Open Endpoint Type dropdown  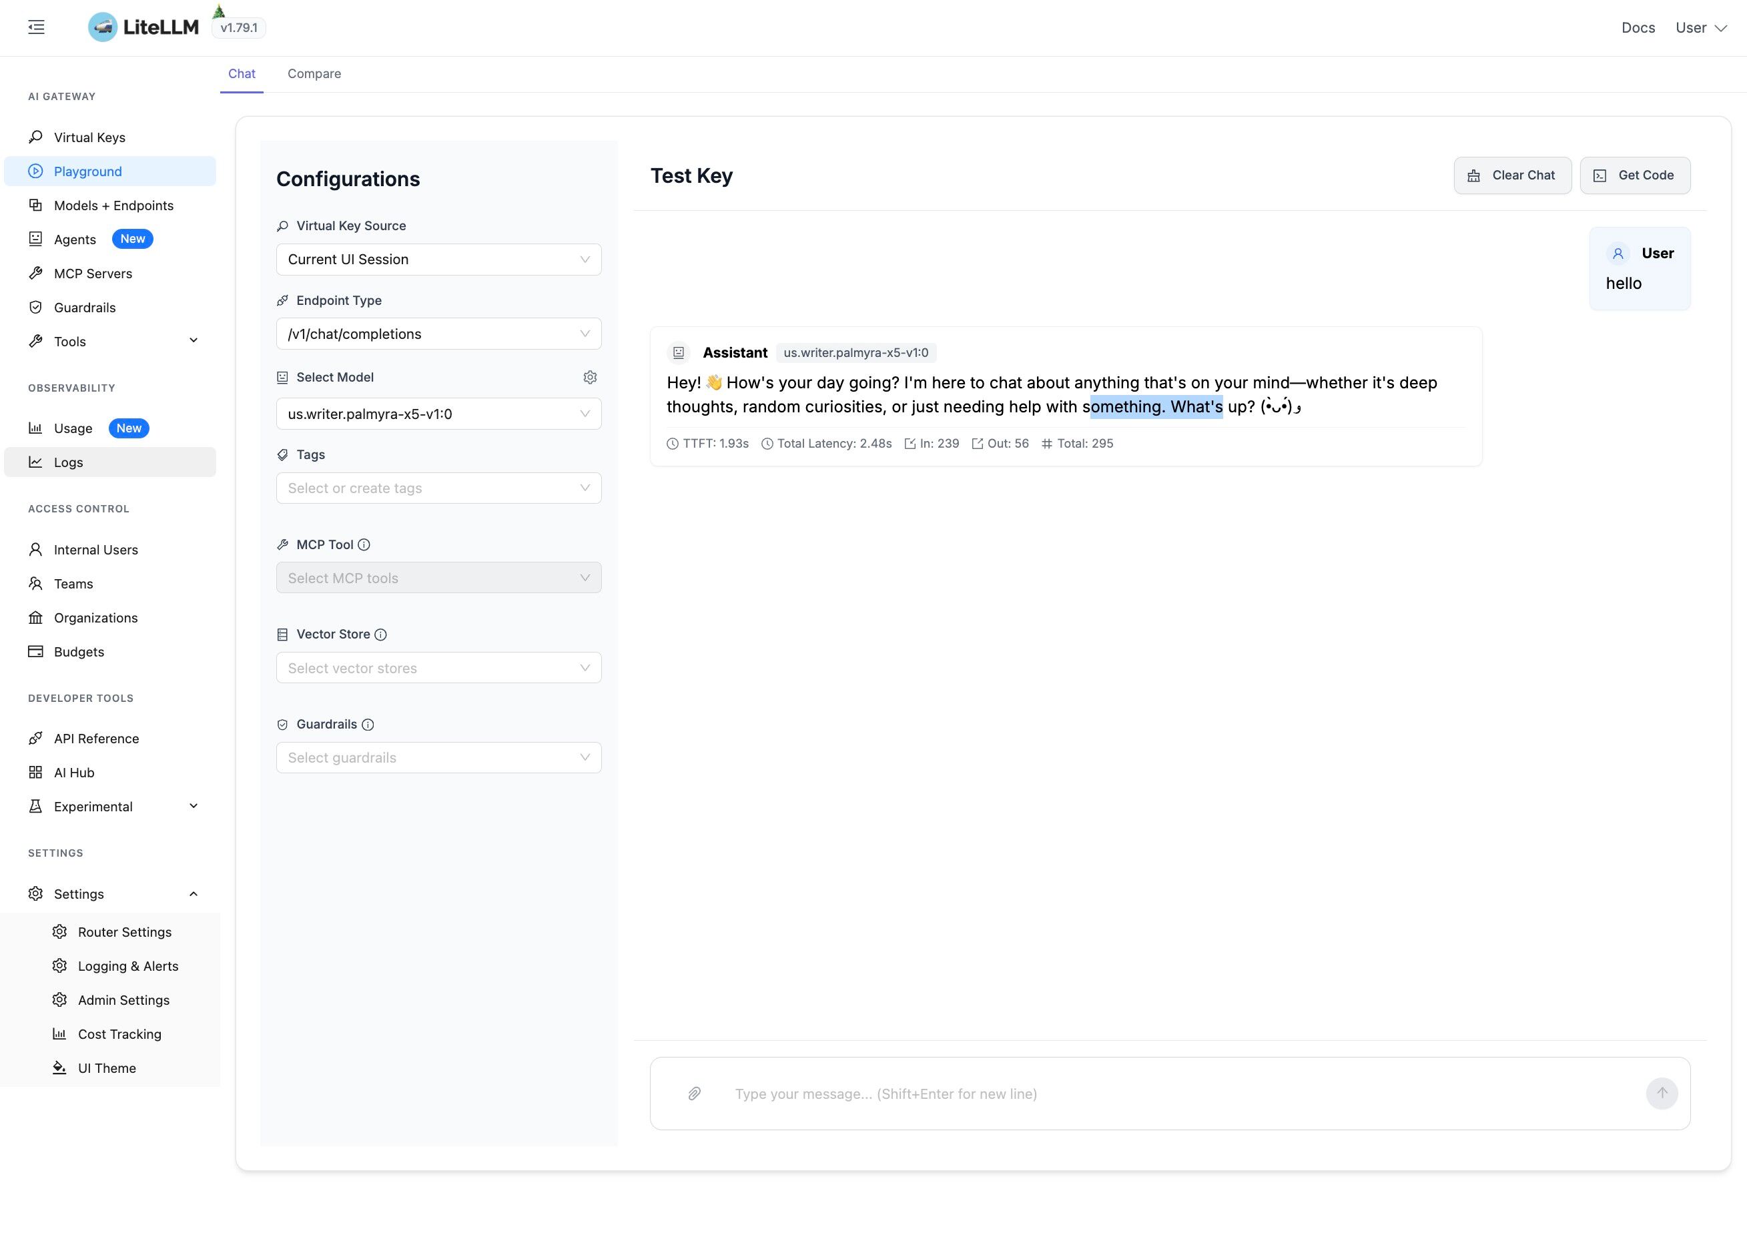[438, 334]
